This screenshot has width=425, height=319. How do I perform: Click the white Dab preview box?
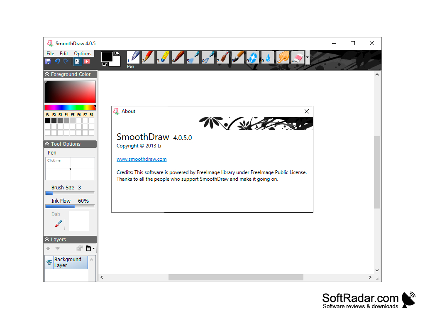(79, 221)
